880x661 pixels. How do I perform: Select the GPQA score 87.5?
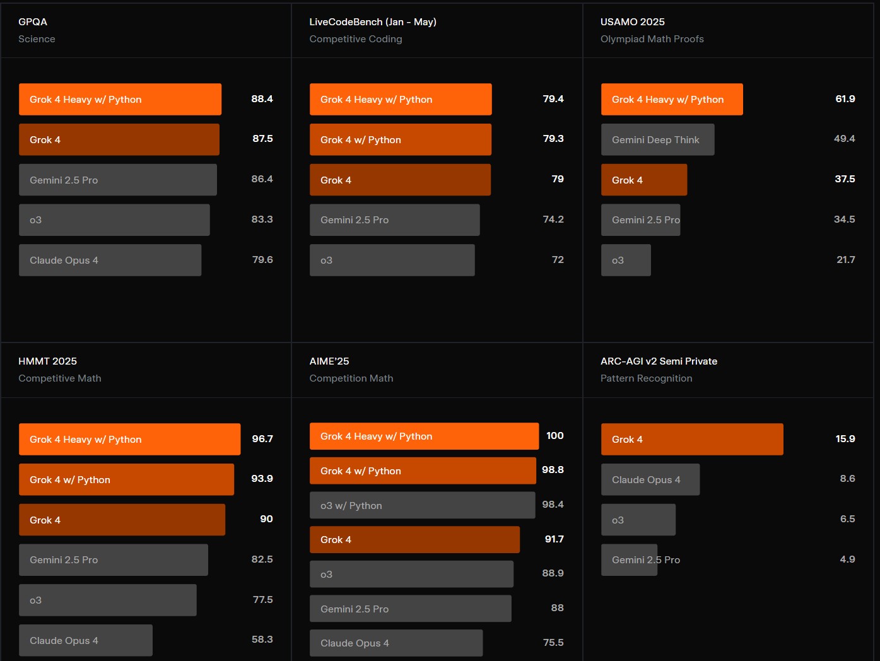[262, 139]
